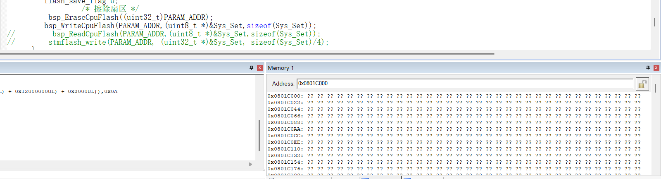Click the 0x2000UL)),0x0A output text
This screenshot has height=179, width=661.
coord(93,91)
